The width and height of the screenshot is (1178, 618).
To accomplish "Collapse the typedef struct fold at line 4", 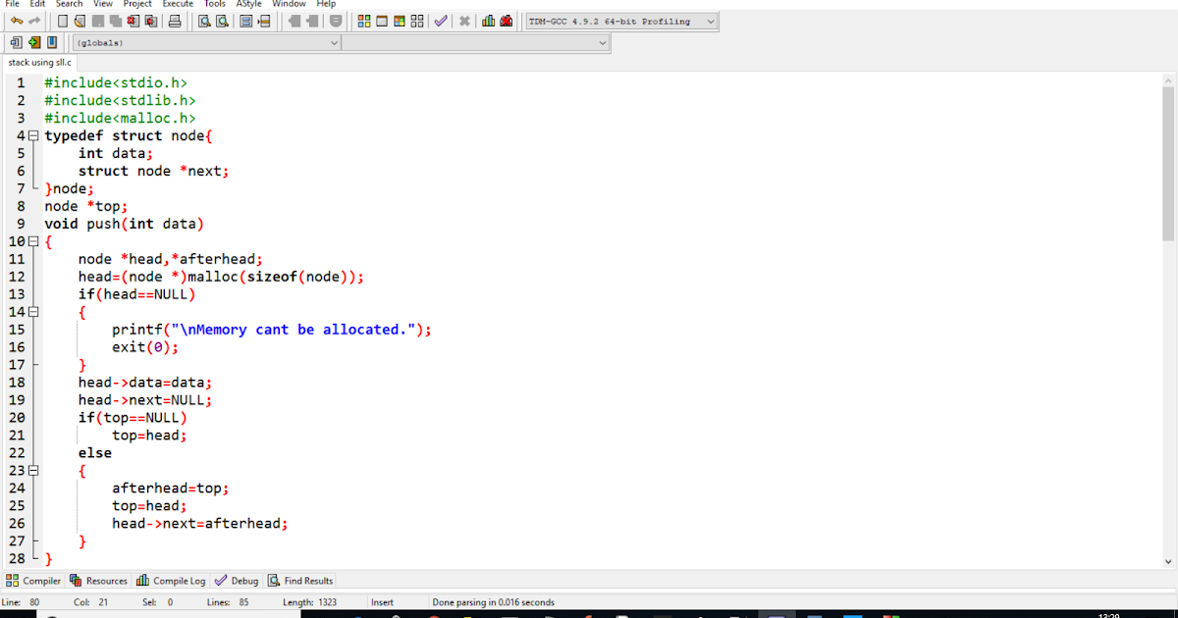I will click(34, 135).
